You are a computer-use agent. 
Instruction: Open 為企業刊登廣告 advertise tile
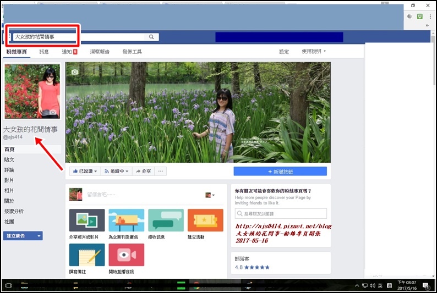click(127, 220)
